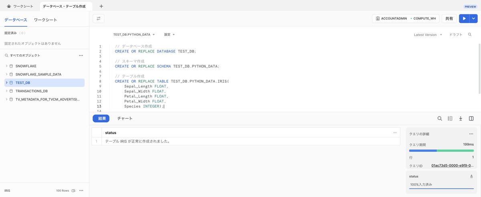
Task: Expand the TRANSACTIONS_DB database node
Action: (x=6, y=91)
